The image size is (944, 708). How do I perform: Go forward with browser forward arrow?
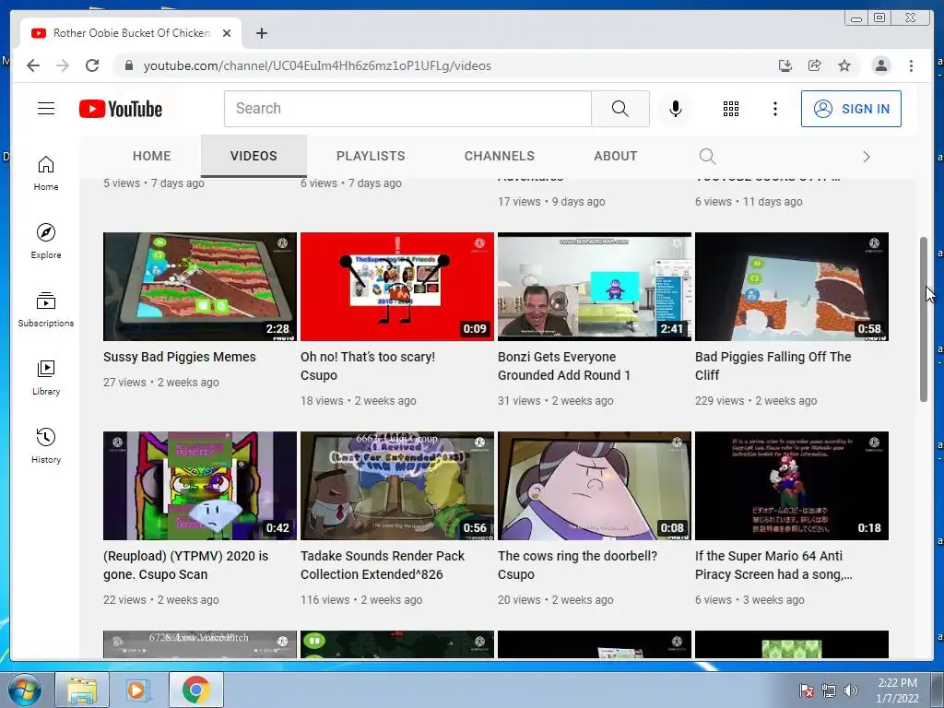click(x=63, y=65)
